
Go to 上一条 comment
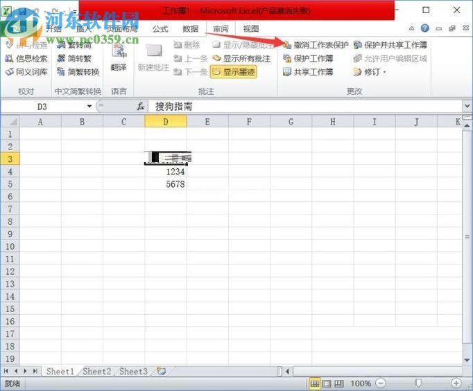[x=190, y=58]
